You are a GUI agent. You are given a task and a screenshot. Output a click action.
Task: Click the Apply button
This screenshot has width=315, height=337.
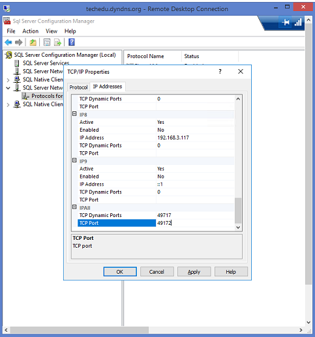(x=194, y=272)
